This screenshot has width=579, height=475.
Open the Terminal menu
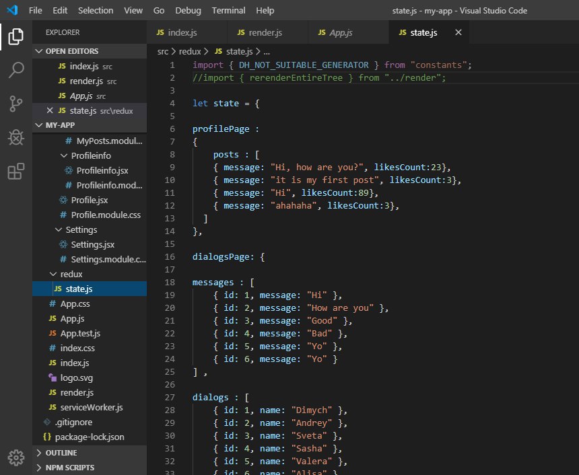pyautogui.click(x=228, y=11)
